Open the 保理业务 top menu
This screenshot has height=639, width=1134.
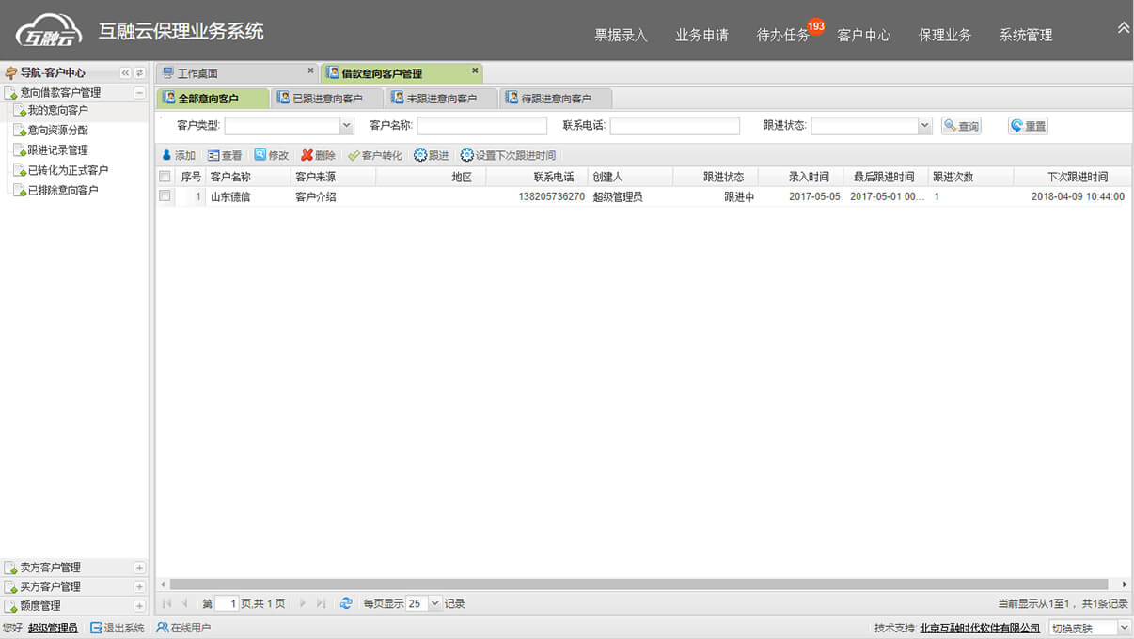point(944,35)
